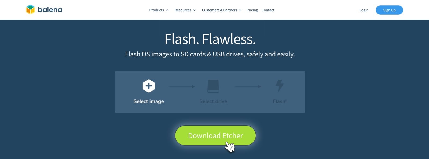Click the arrow between image and drive
The height and width of the screenshot is (159, 429).
point(182,86)
